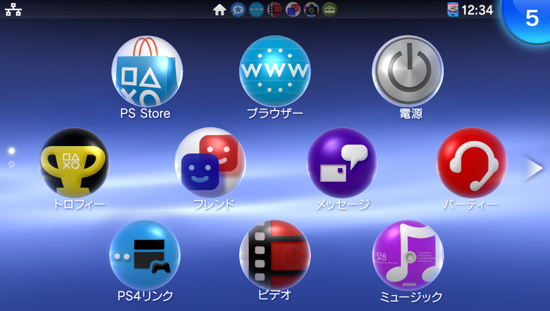Open the 電源 power menu
The image size is (550, 311).
click(407, 71)
